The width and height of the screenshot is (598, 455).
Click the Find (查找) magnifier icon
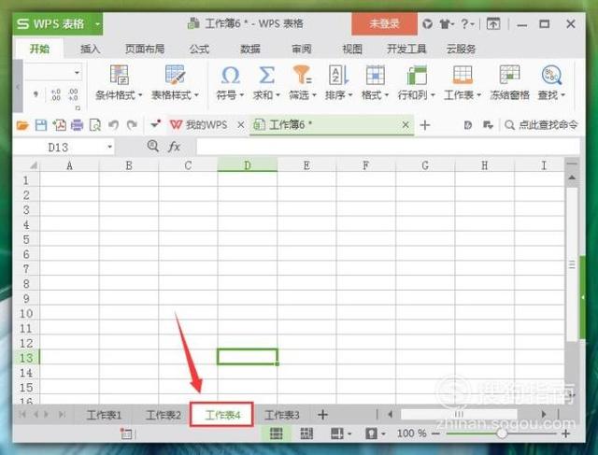551,75
